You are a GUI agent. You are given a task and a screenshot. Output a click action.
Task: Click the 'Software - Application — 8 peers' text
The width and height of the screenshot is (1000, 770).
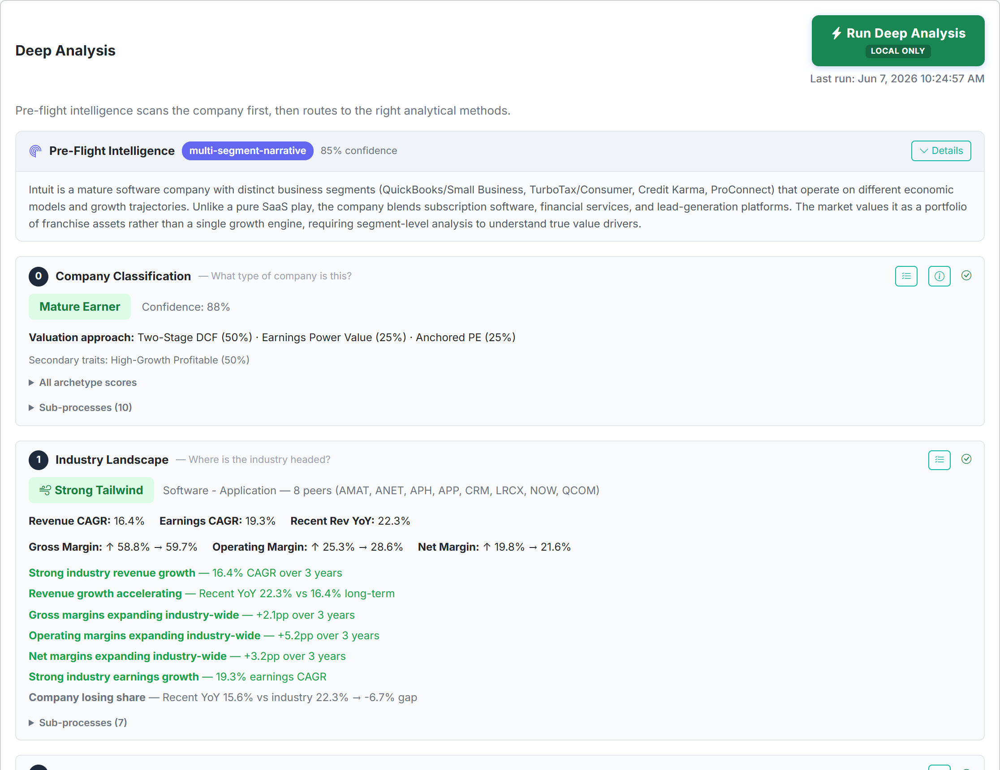(381, 491)
